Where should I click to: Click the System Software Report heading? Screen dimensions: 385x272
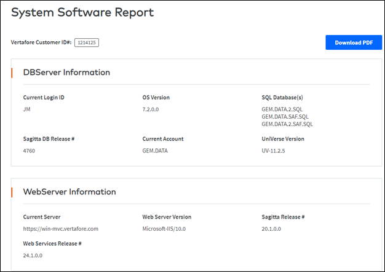click(82, 12)
